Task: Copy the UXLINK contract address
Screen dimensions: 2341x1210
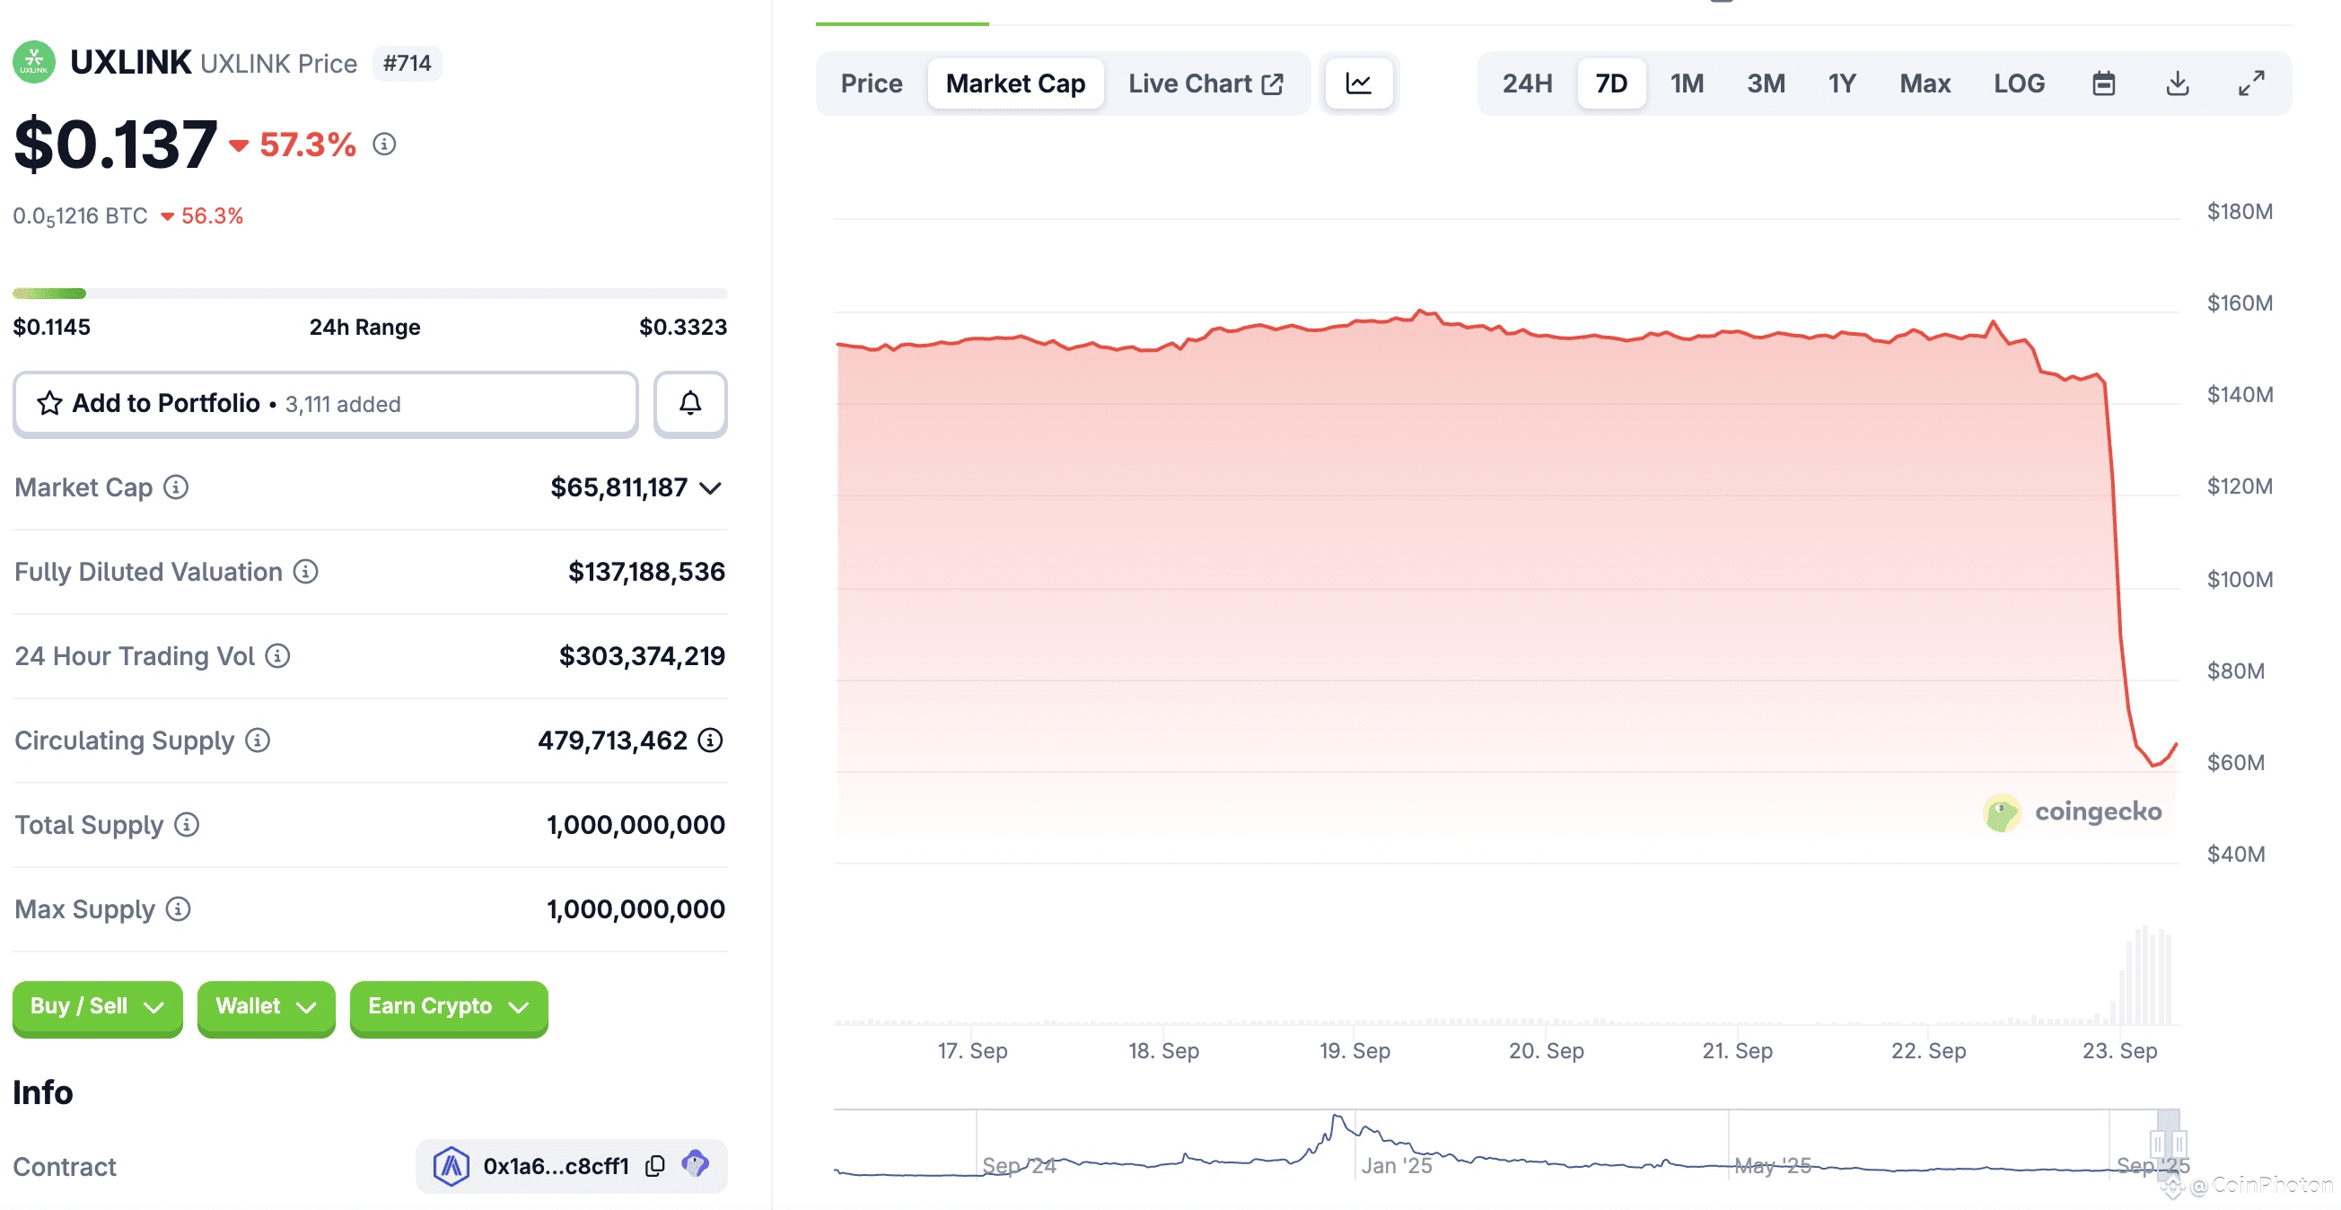Action: (x=655, y=1165)
